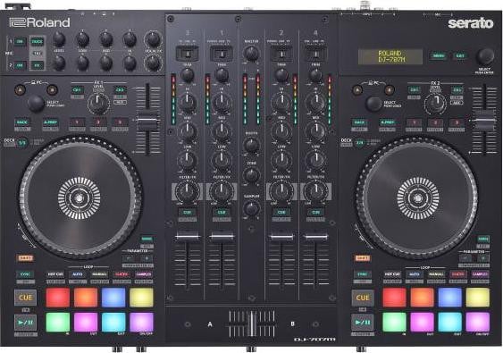Viewport: 503px width, 353px height.
Task: Hit the left deck play/pause button
Action: tap(25, 322)
